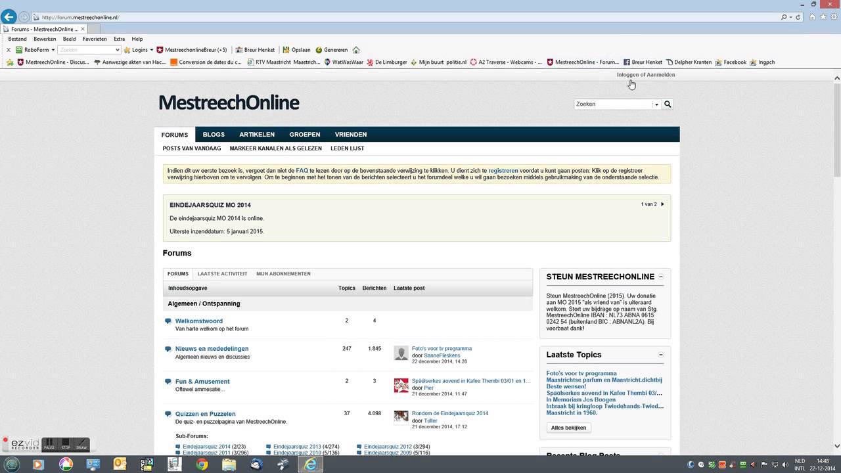Stop the ezvid recording
841x473 pixels.
[66, 445]
